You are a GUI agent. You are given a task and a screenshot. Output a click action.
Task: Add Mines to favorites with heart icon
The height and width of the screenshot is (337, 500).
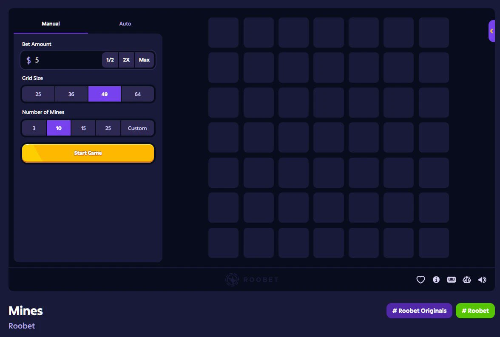pos(420,280)
